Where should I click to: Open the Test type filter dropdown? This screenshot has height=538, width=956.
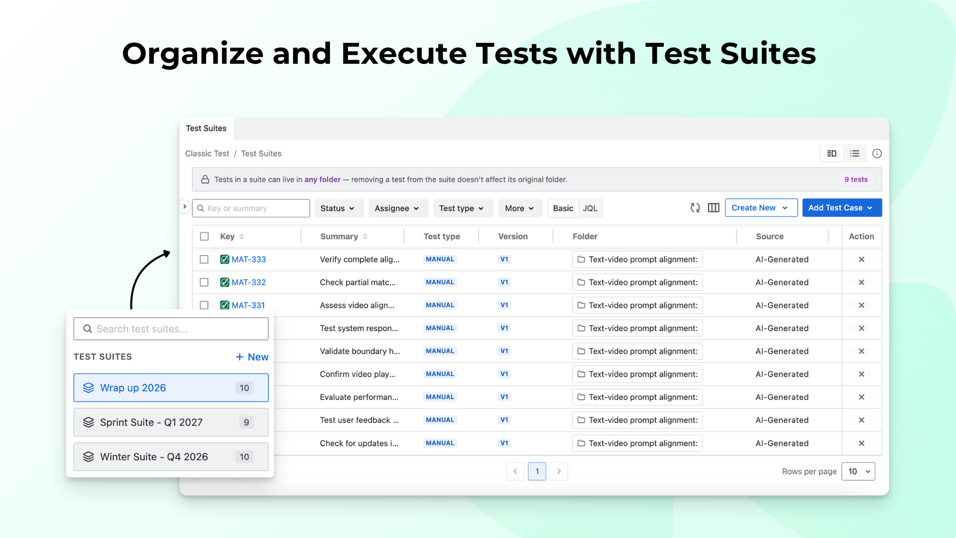point(463,208)
